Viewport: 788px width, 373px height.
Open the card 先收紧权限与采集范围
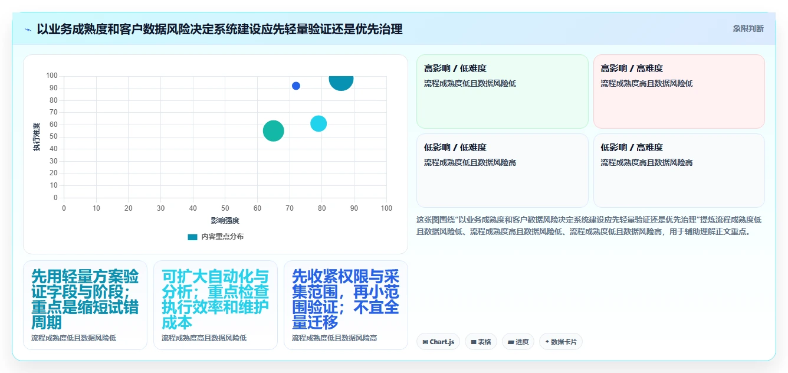click(x=346, y=305)
